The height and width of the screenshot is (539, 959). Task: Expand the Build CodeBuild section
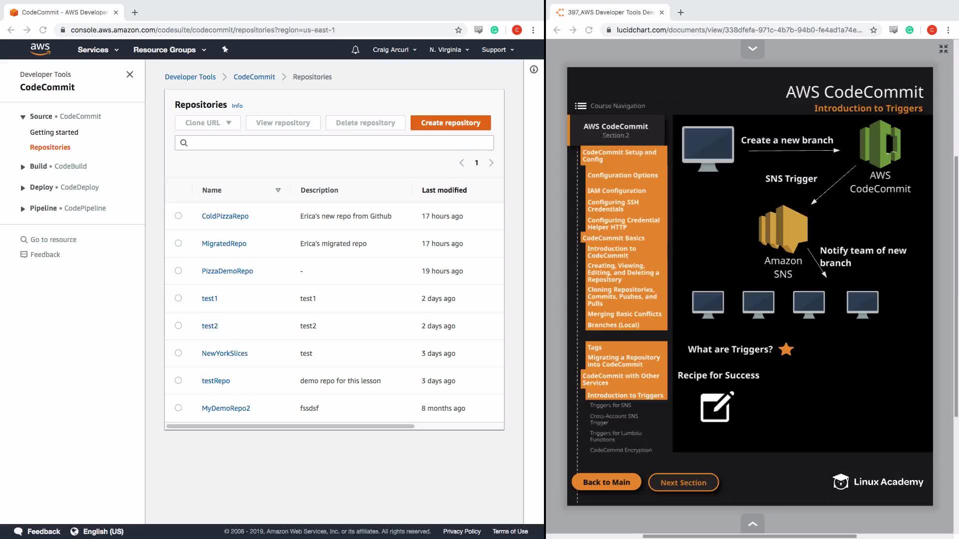pos(23,167)
